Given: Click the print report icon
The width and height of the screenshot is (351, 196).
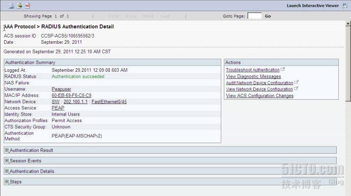Looking at the screenshot, I should click(x=11, y=6).
